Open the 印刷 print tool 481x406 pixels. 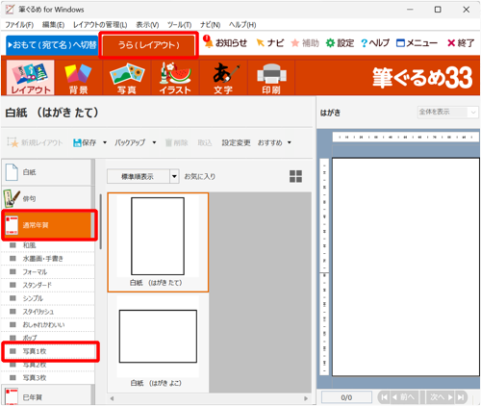(x=271, y=78)
